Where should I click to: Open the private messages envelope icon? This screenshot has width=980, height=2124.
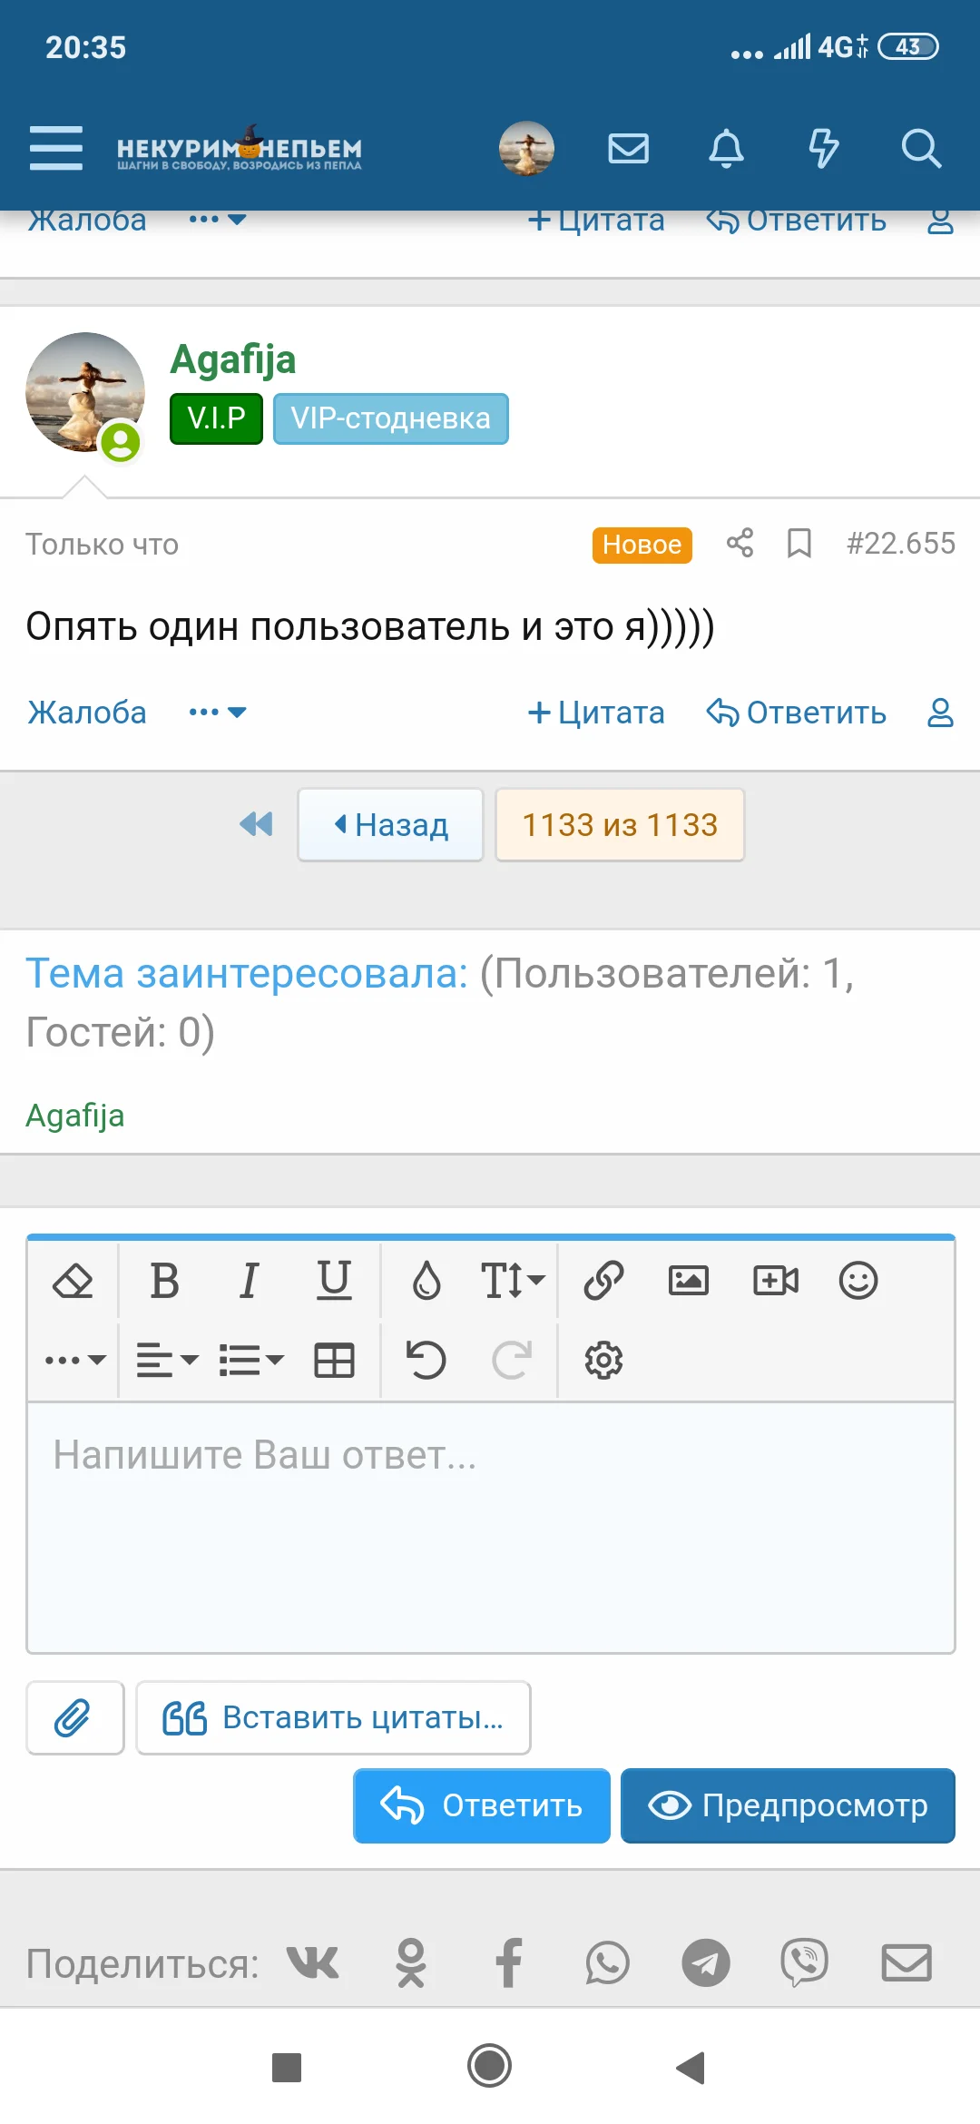point(628,148)
